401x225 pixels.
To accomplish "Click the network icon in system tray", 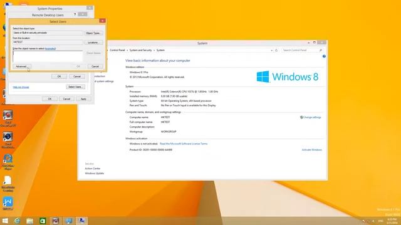I will (368, 221).
